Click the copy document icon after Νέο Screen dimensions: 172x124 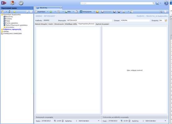[77, 11]
